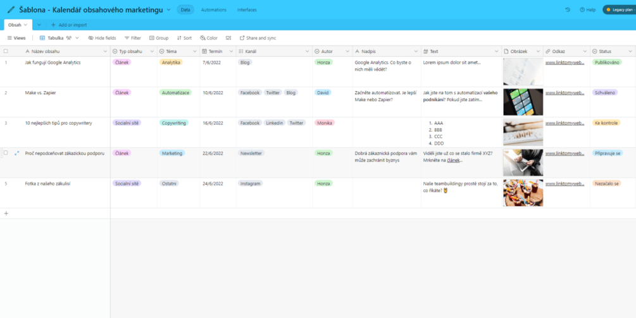Open the Téma column dropdown arrow
Screen dimensions: 636x318
click(195, 51)
